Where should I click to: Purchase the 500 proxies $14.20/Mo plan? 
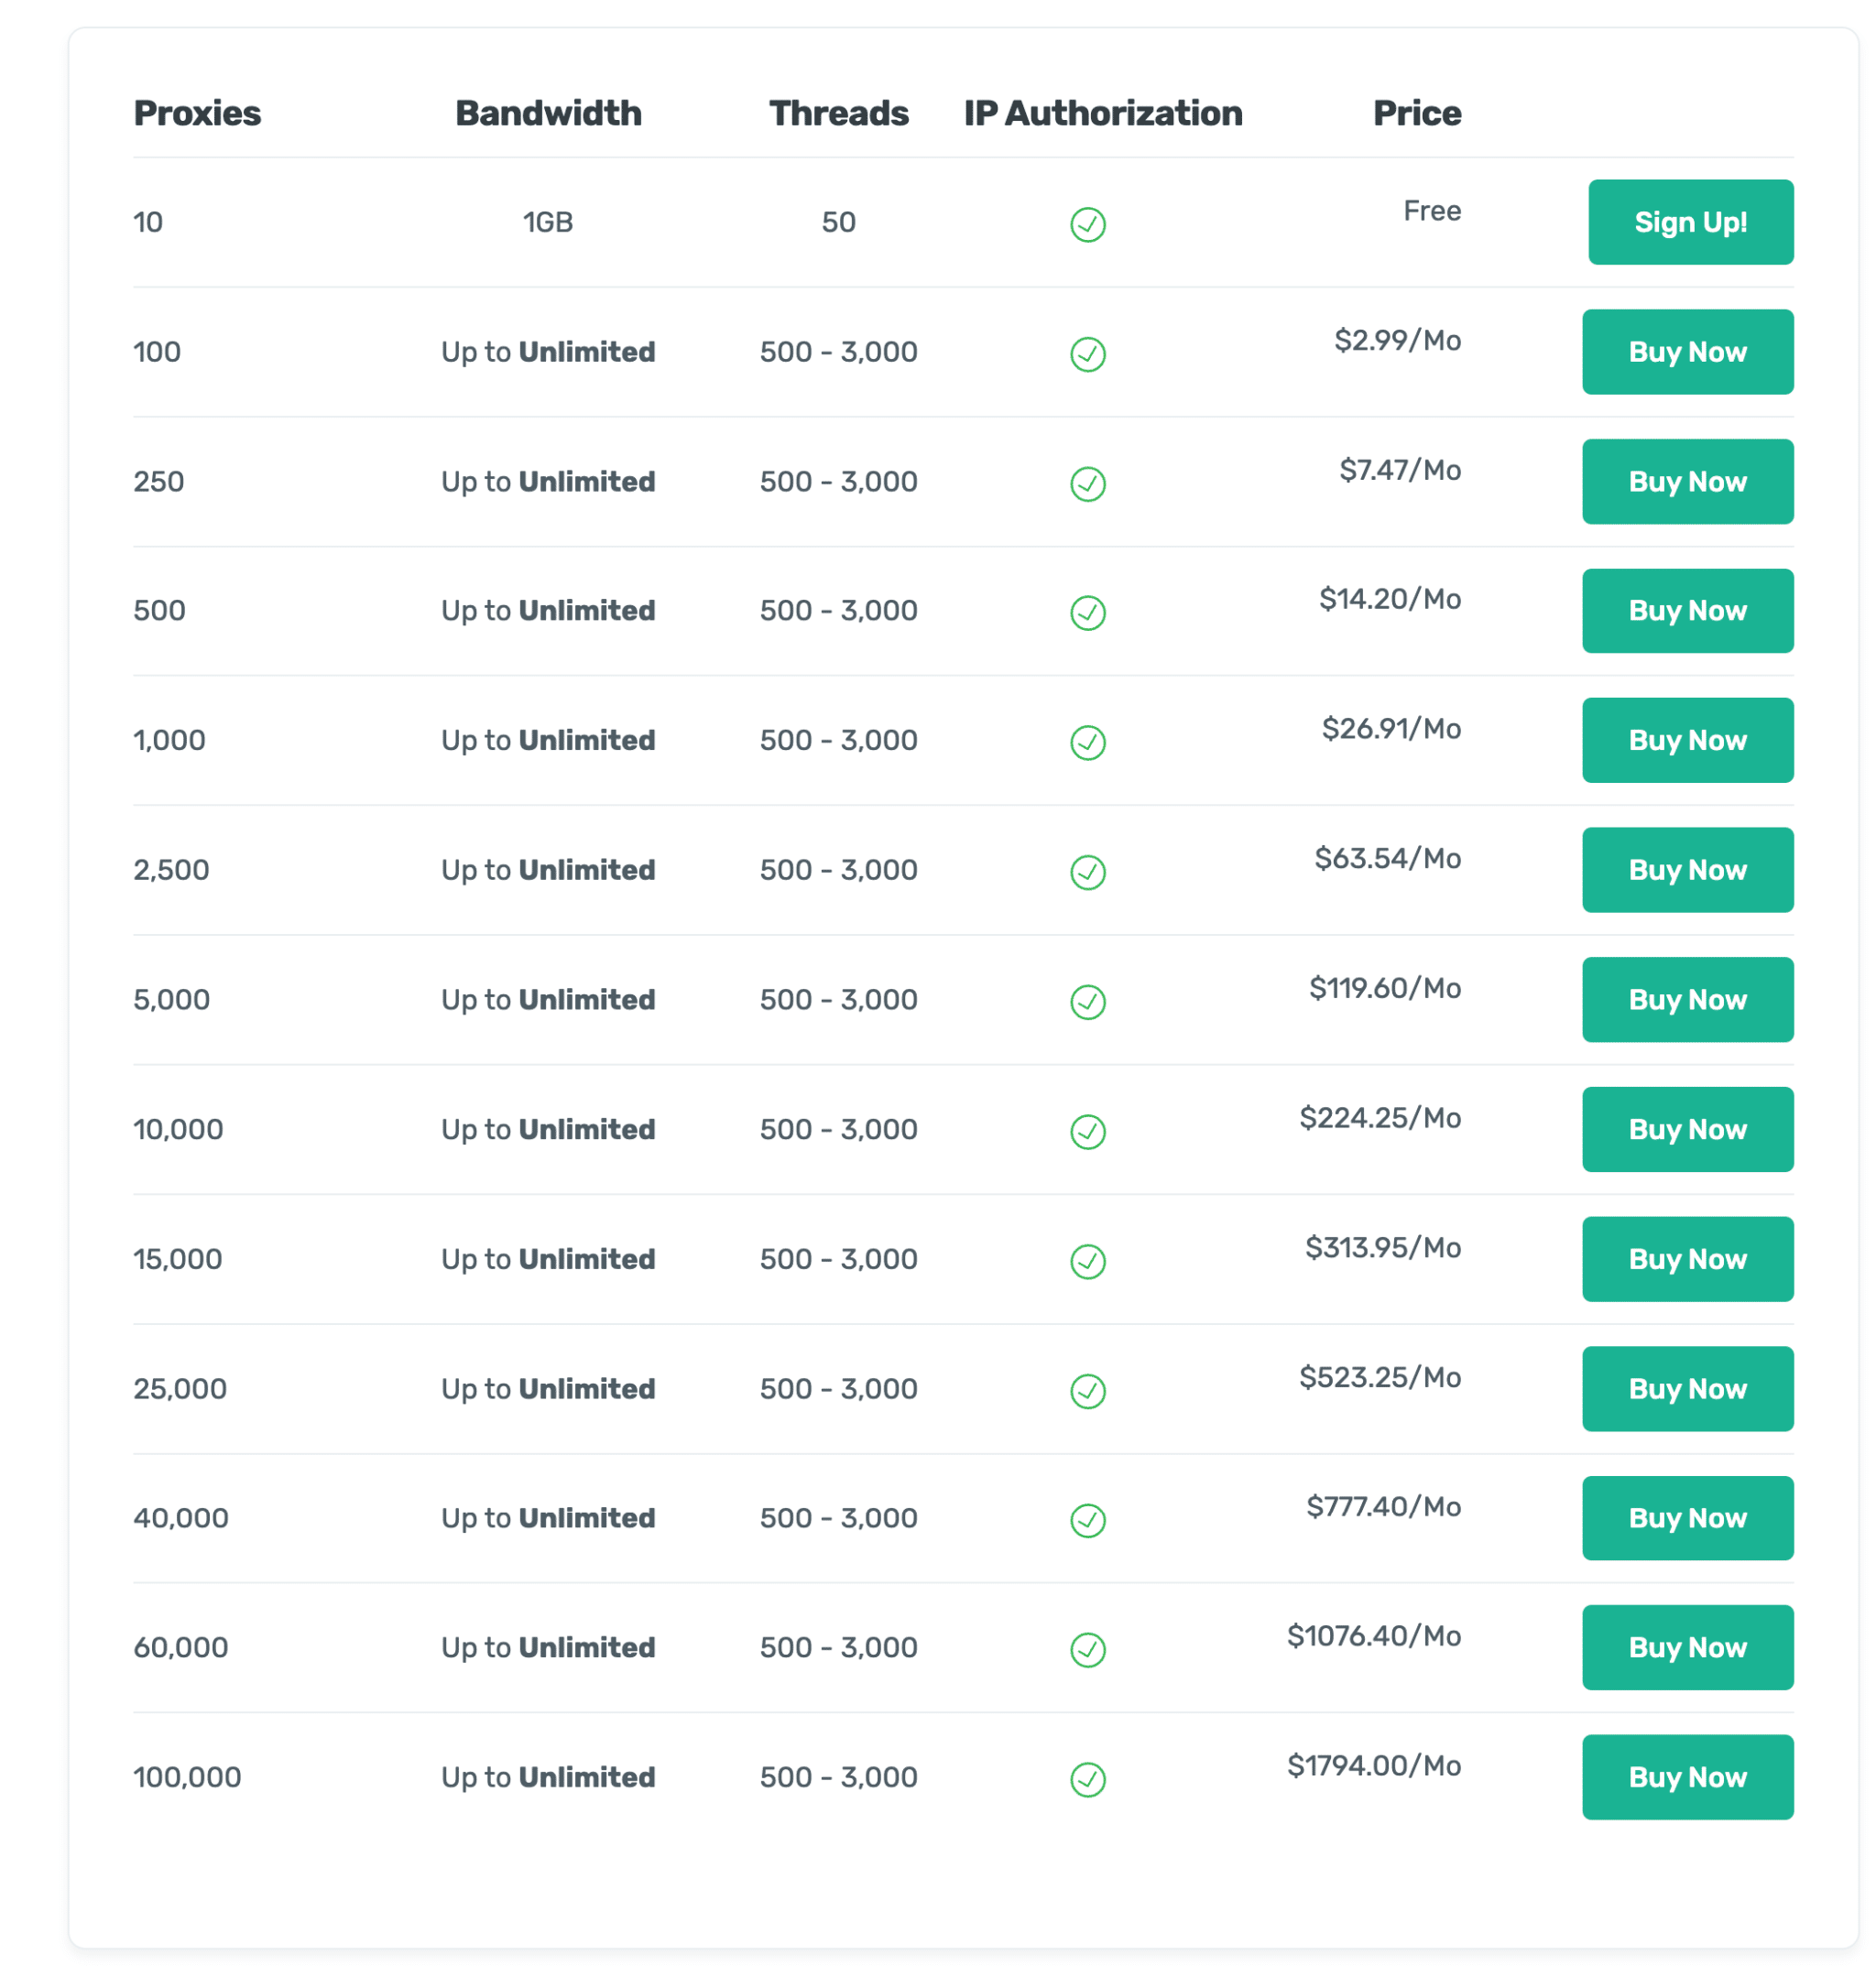pyautogui.click(x=1687, y=611)
